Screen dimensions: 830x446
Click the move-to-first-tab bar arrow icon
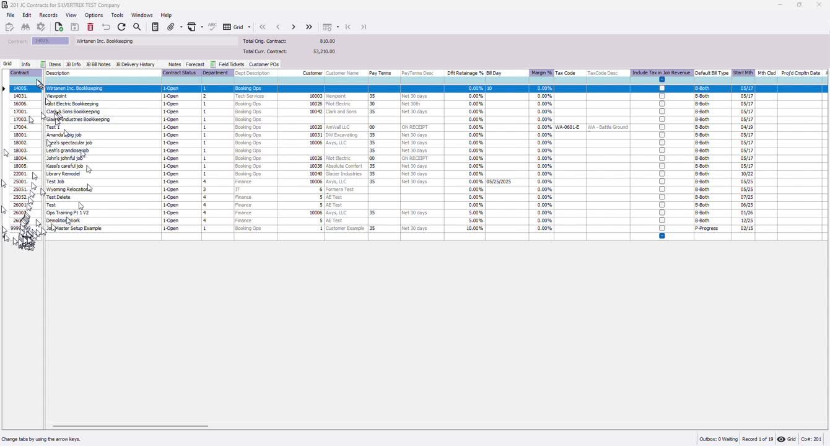pyautogui.click(x=348, y=27)
